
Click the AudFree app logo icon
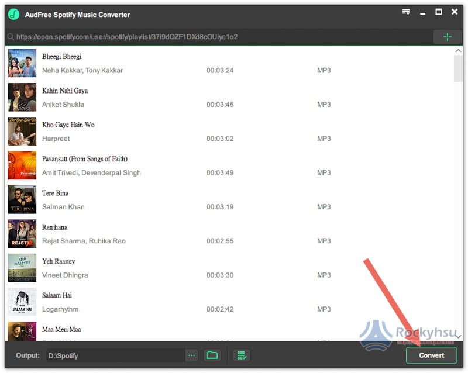point(13,14)
